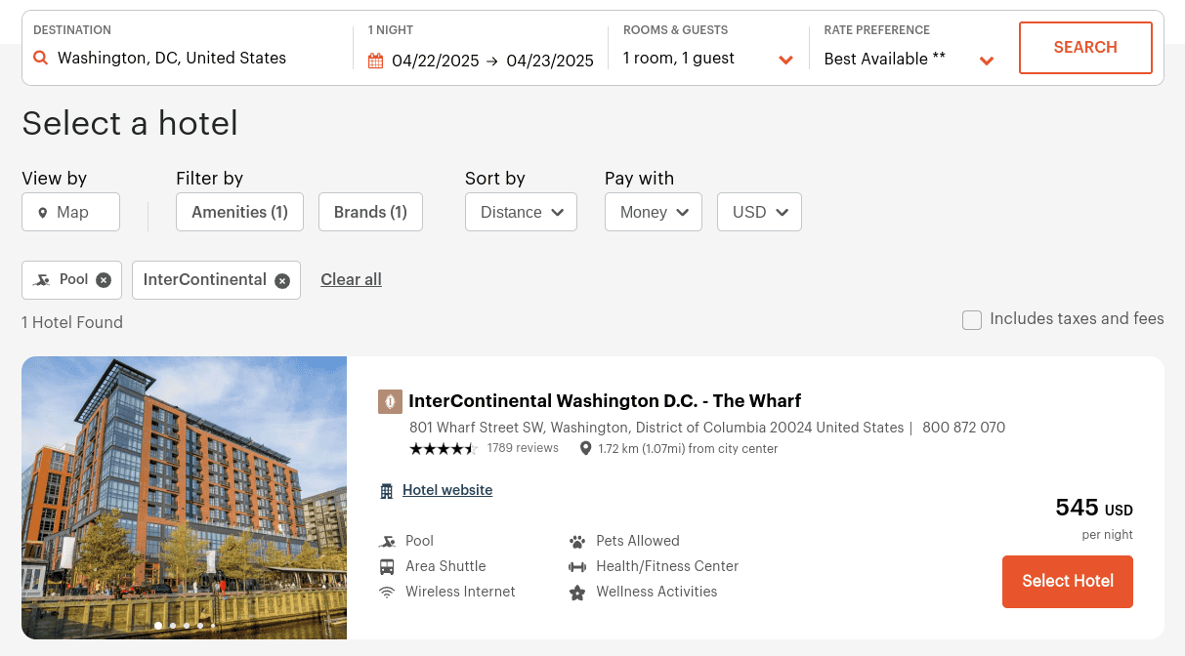This screenshot has width=1185, height=656.
Task: Click the Clear all filters link
Action: (x=351, y=280)
